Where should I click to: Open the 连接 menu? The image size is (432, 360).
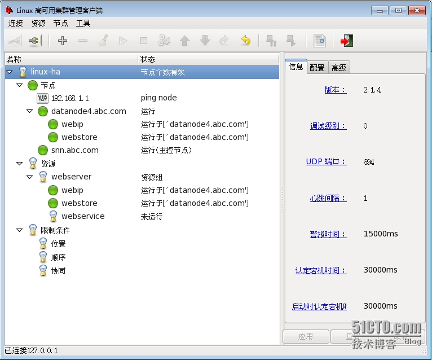tap(15, 23)
